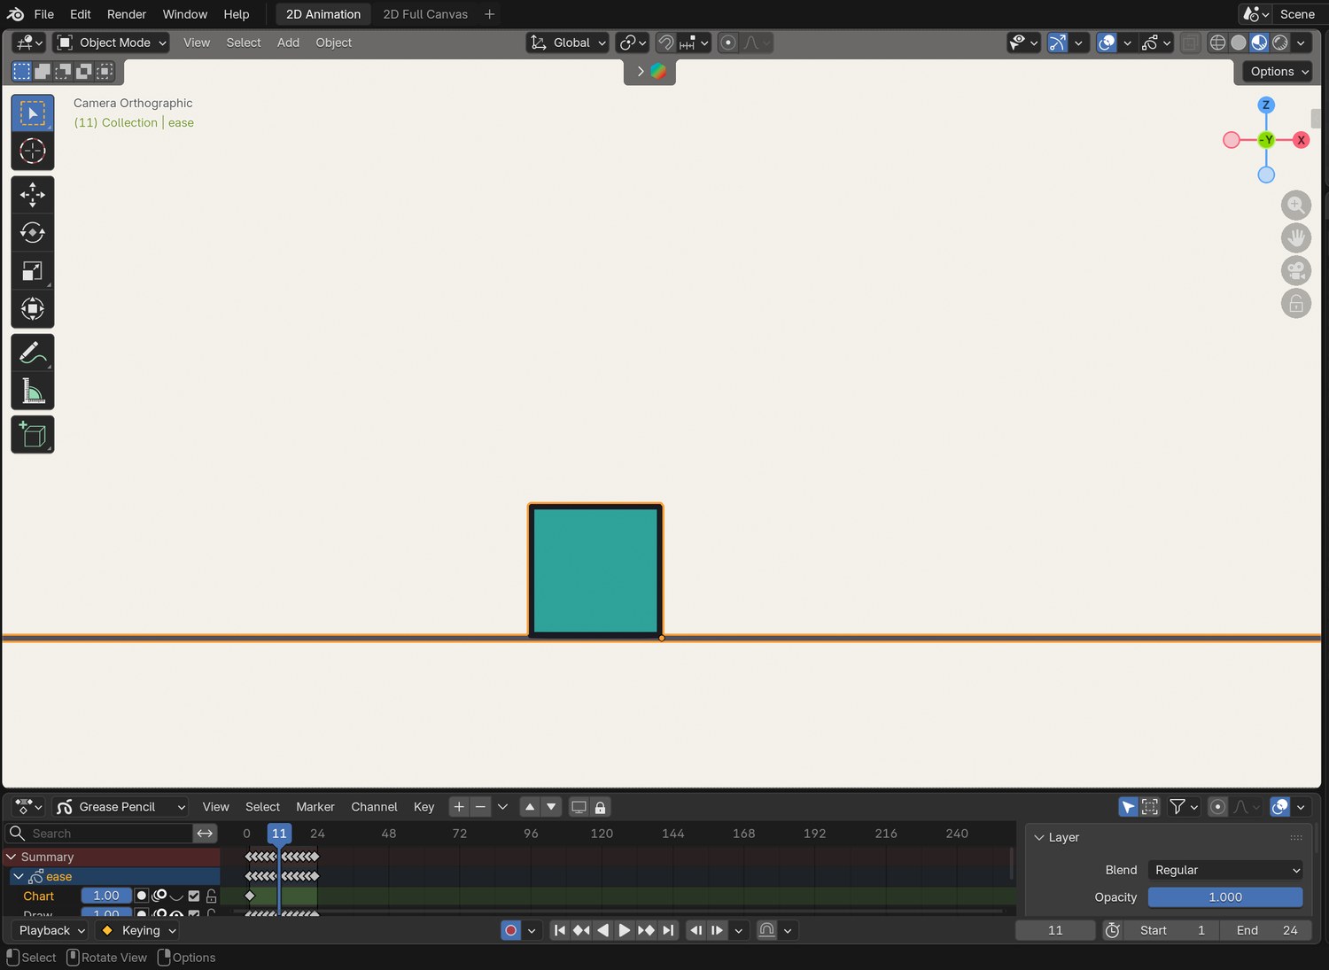This screenshot has width=1329, height=970.
Task: Toggle the Chart layer mask dot
Action: pyautogui.click(x=142, y=896)
